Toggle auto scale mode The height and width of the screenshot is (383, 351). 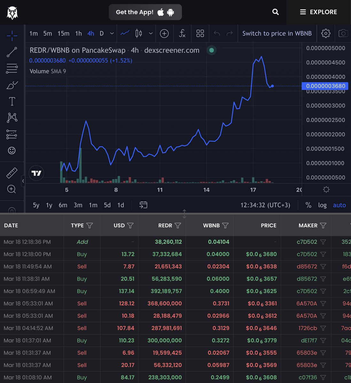339,205
